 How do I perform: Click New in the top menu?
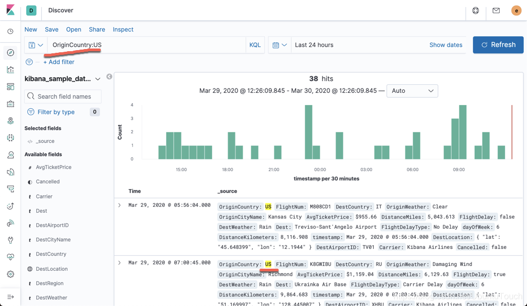(x=30, y=29)
